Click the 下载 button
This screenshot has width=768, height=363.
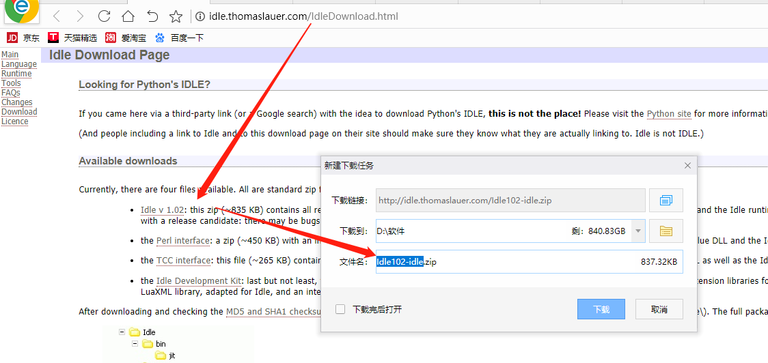tap(601, 309)
